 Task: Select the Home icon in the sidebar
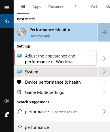coord(7,21)
